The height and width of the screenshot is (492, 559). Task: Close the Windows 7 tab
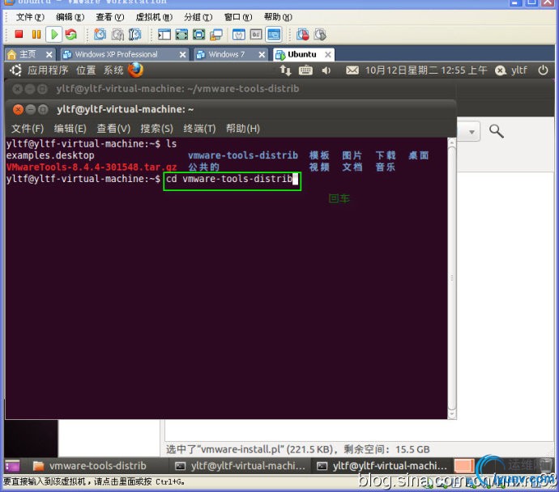(262, 54)
